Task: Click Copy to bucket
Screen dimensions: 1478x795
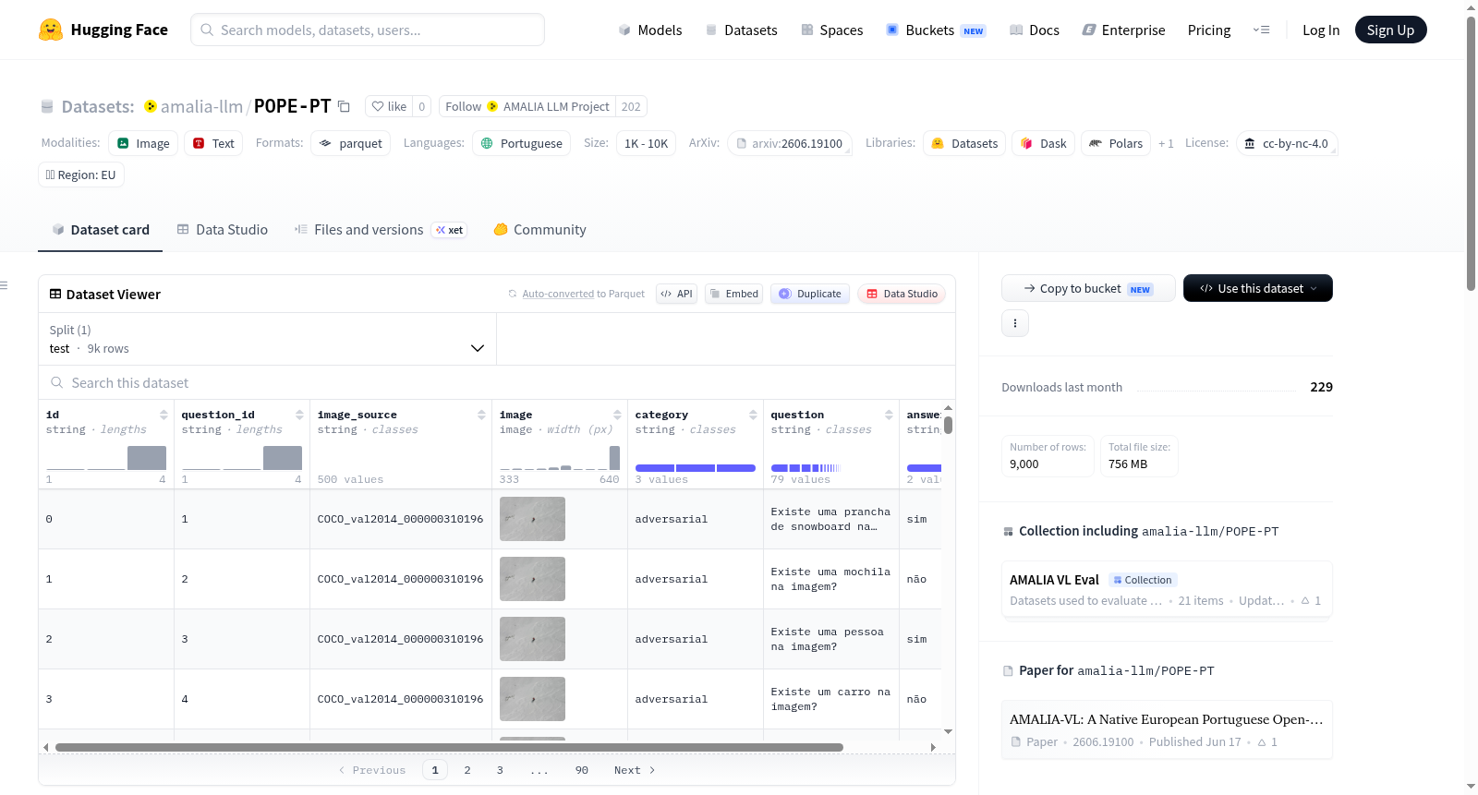Action: point(1088,288)
